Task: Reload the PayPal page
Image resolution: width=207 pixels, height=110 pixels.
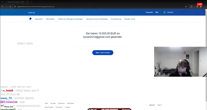Action: point(10,6)
